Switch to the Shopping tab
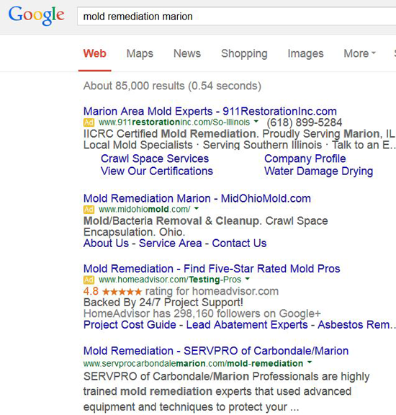Screen dimensions: 396x415 (244, 53)
